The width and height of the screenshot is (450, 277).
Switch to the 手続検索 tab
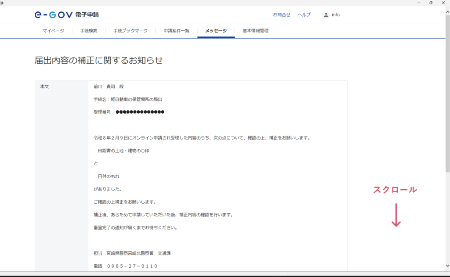coord(88,31)
